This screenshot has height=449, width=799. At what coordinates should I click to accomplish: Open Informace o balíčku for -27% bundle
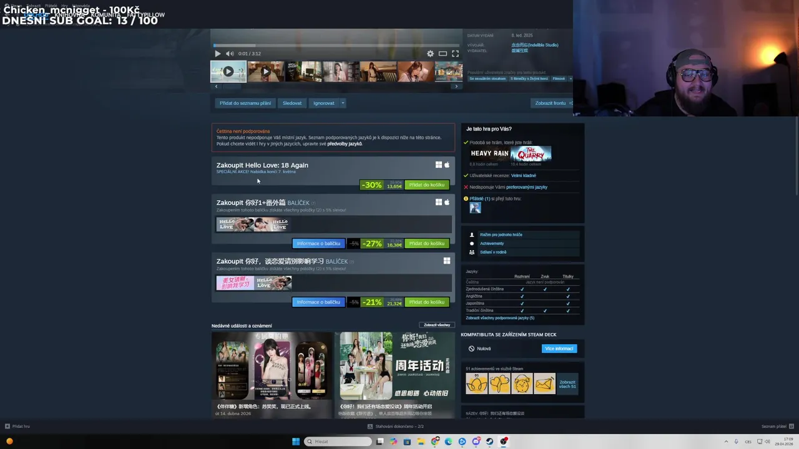[318, 243]
